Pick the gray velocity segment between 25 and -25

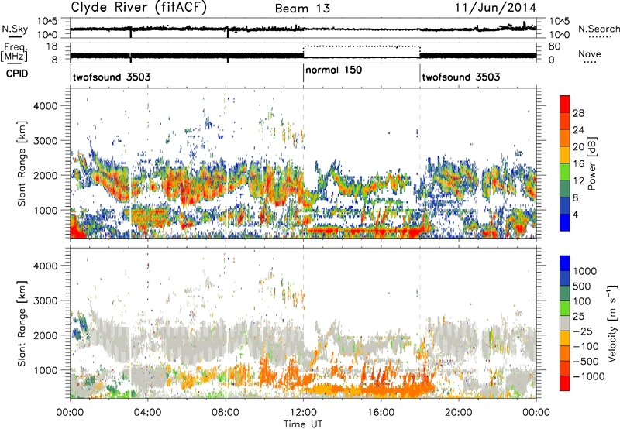coord(565,323)
